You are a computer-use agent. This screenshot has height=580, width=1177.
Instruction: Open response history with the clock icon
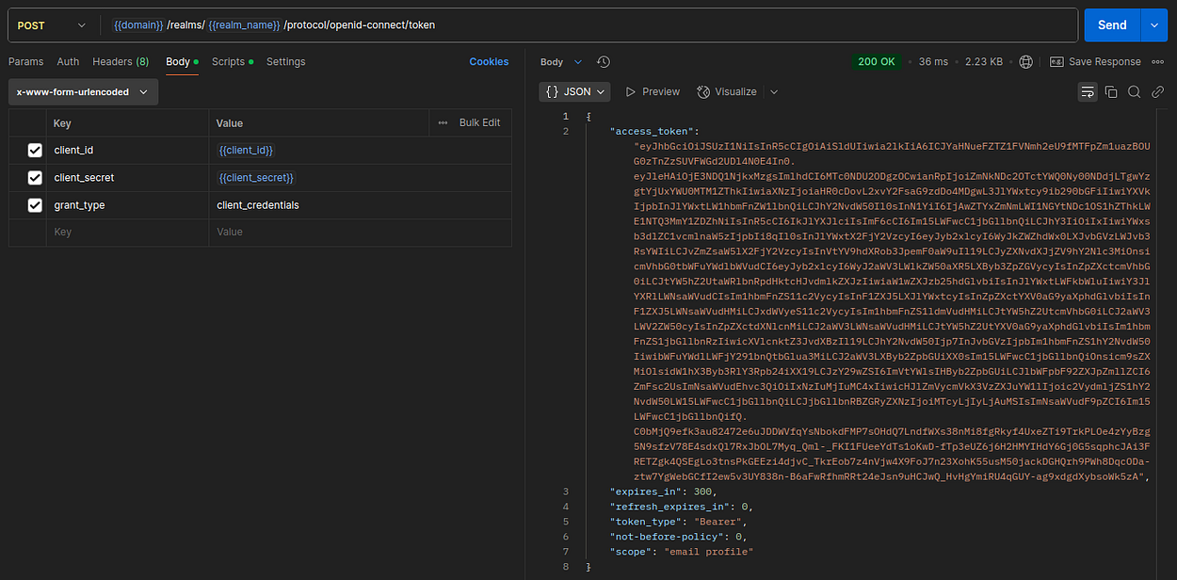pos(603,61)
